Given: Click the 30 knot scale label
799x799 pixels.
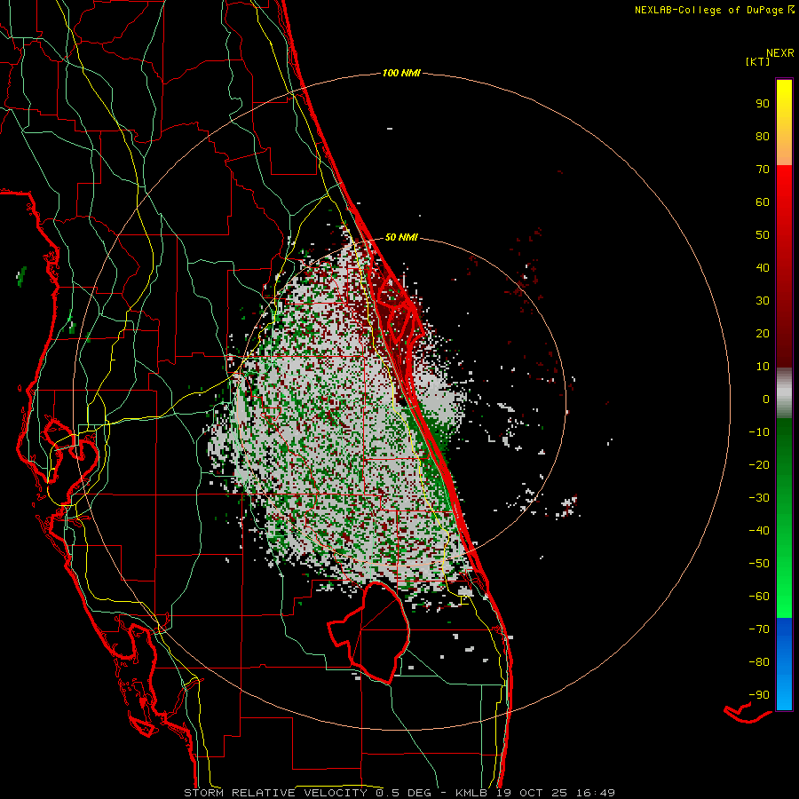Looking at the screenshot, I should pos(763,301).
